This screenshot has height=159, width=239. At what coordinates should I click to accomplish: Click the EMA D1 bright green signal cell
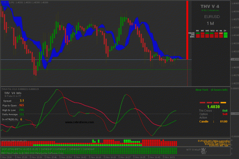click(x=226, y=37)
